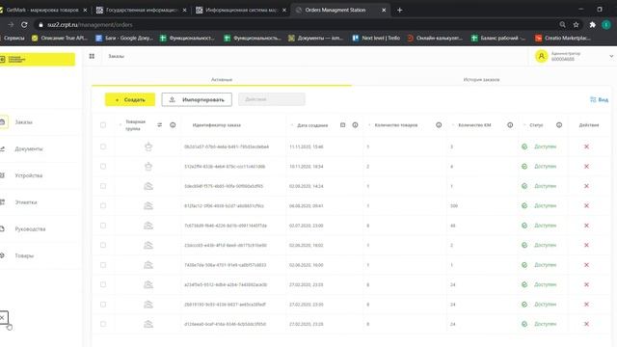
Task: Open info icon beside Товарная группа header
Action: [x=173, y=125]
